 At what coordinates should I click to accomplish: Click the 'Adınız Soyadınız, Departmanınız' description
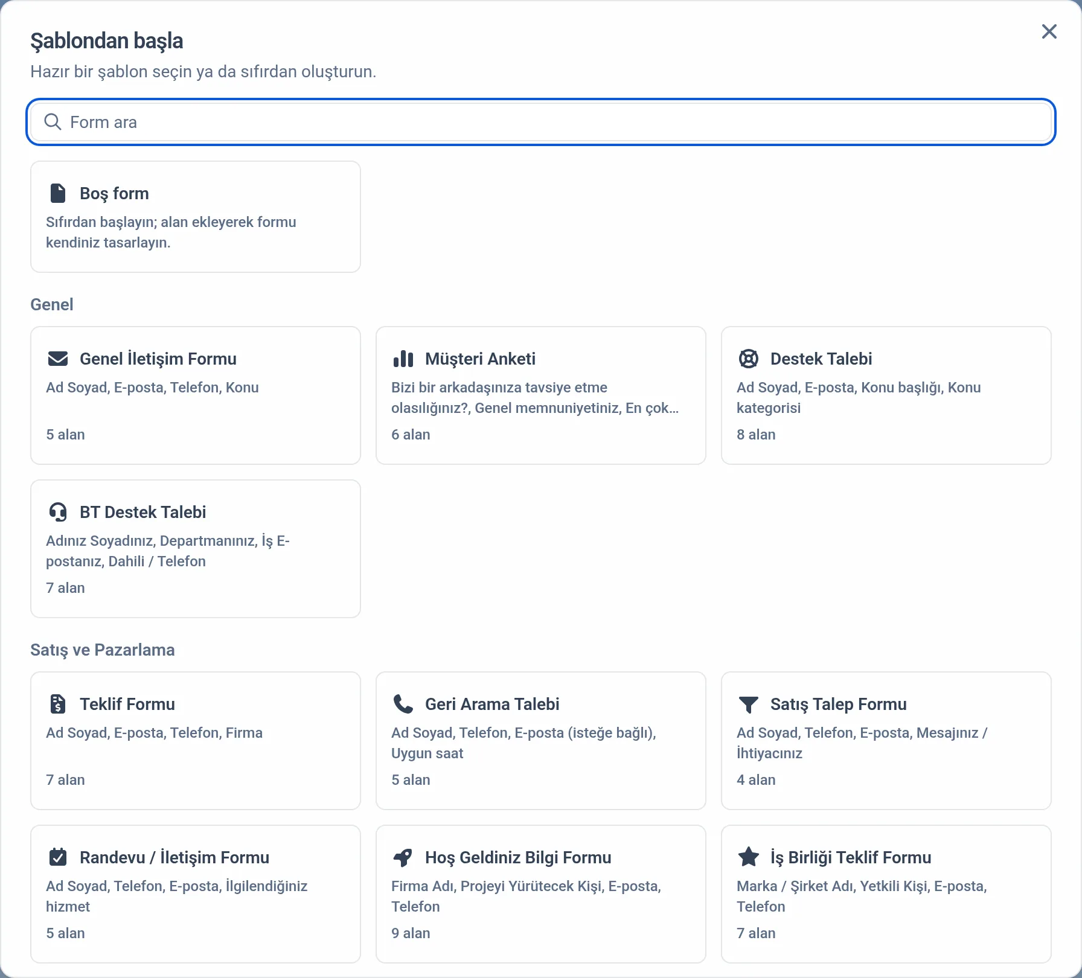168,551
